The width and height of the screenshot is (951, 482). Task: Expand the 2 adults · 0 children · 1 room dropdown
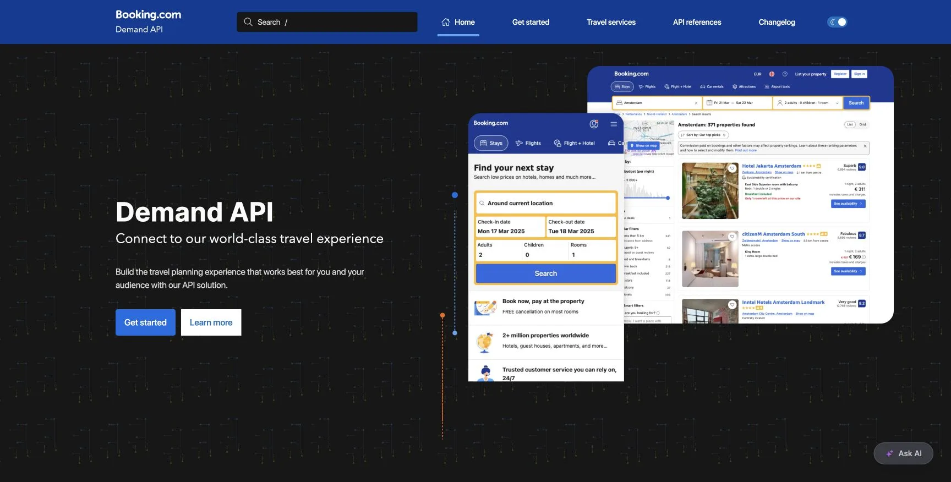click(807, 103)
